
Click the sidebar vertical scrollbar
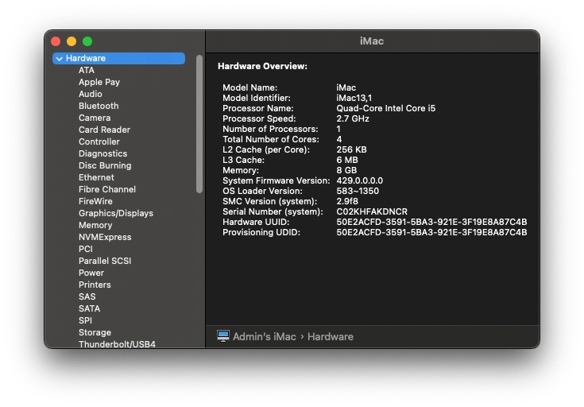point(199,124)
